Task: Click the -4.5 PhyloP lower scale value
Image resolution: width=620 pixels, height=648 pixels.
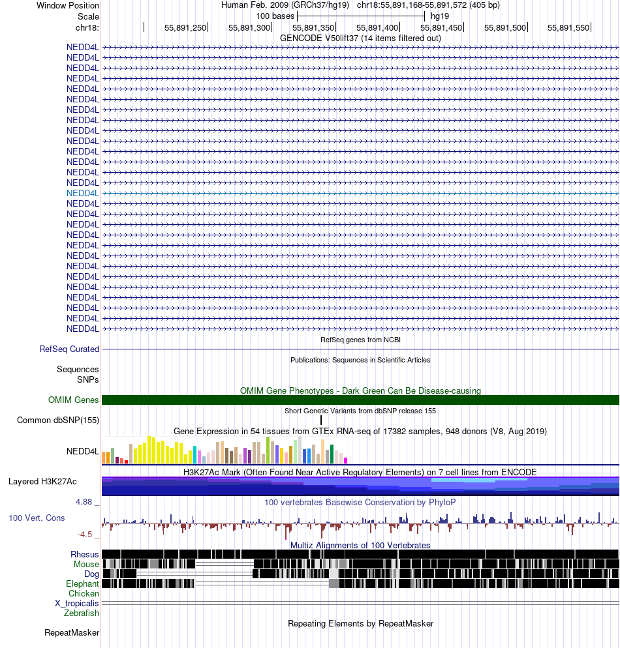Action: tap(85, 535)
